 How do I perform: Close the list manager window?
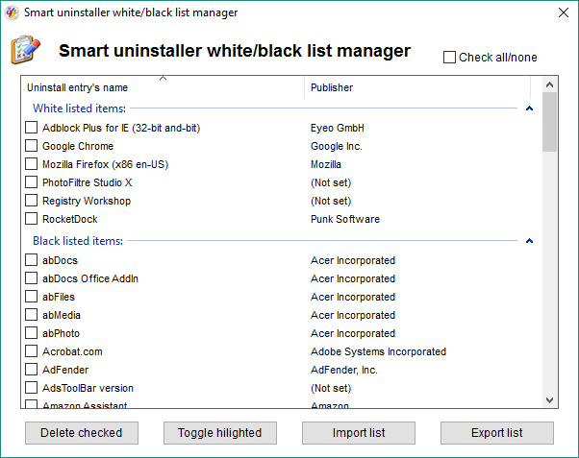pos(563,12)
